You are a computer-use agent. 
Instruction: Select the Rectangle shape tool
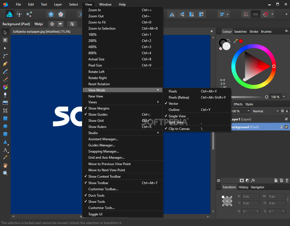point(5,118)
